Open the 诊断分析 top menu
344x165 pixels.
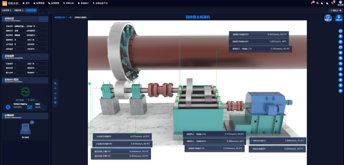(68, 3)
